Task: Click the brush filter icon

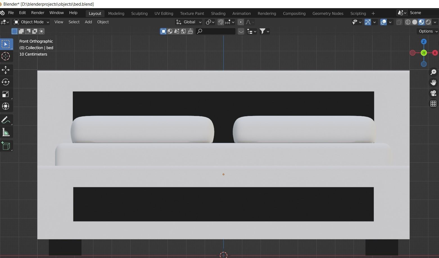Action: click(x=190, y=31)
